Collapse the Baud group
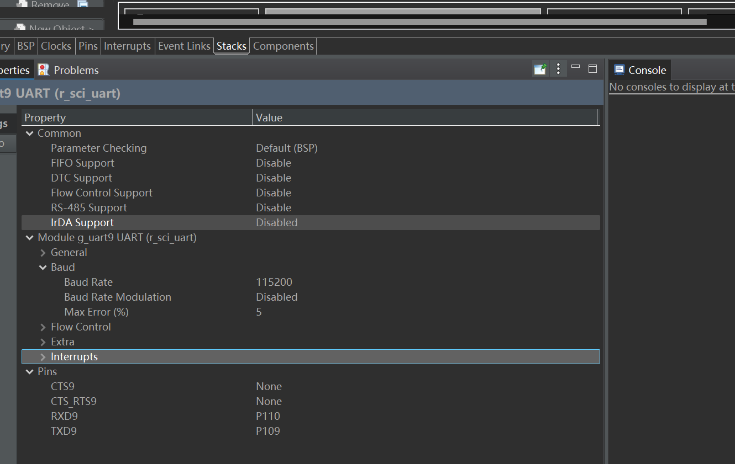735x464 pixels. tap(43, 268)
